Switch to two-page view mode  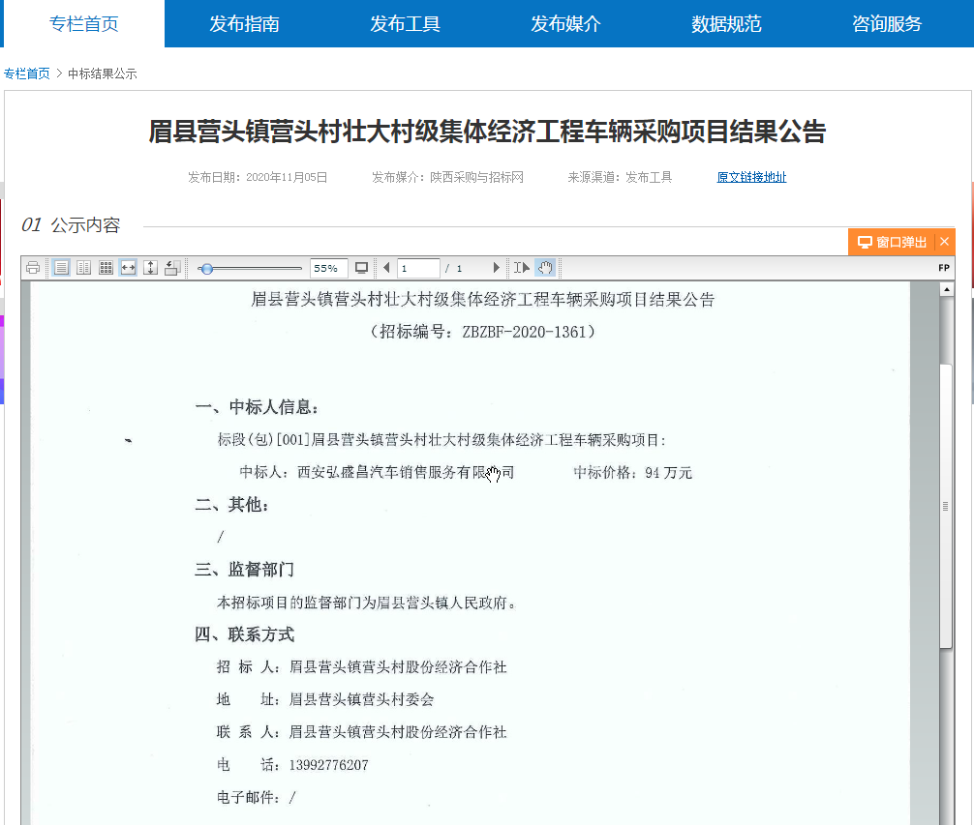pyautogui.click(x=83, y=268)
